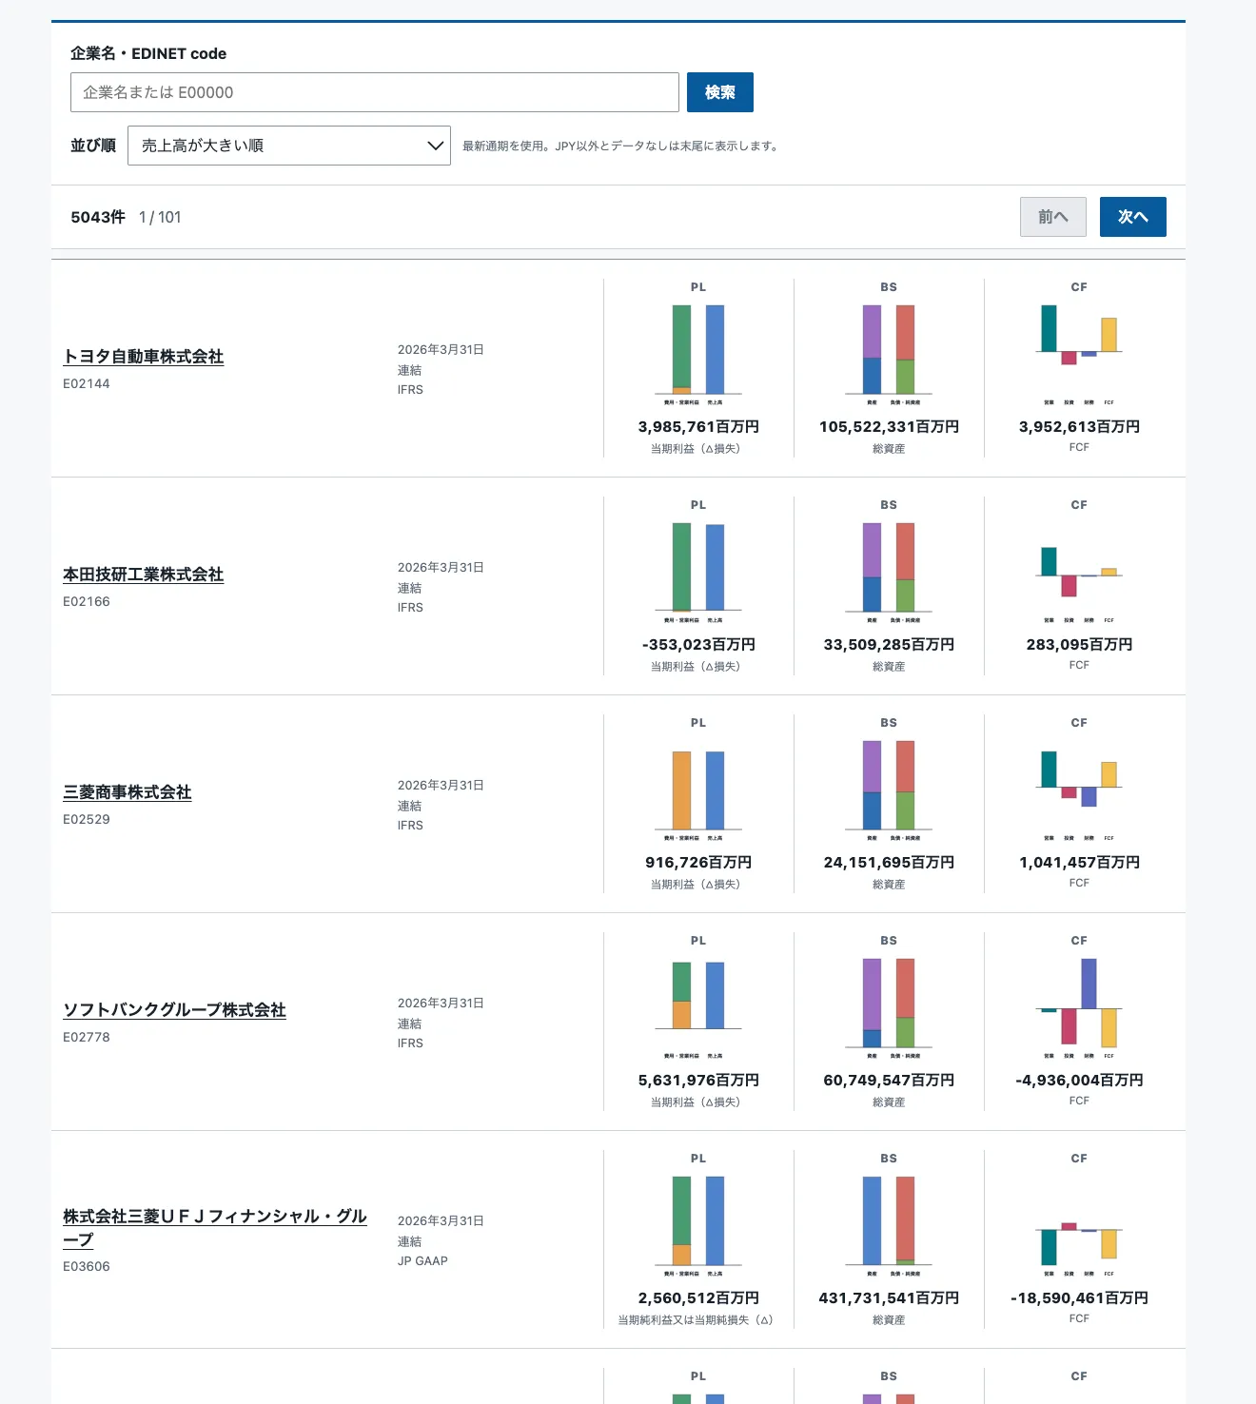
Task: Click the 当期純利益又は当期純損失 label
Action: click(696, 1320)
